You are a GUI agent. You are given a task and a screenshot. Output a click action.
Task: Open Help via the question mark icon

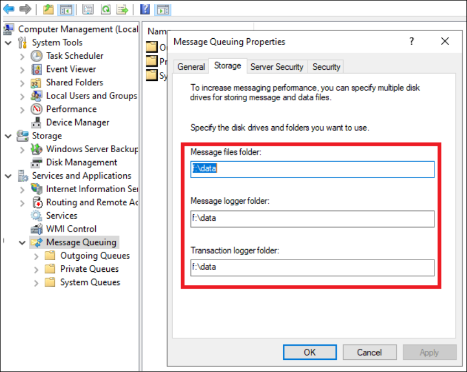coord(145,9)
